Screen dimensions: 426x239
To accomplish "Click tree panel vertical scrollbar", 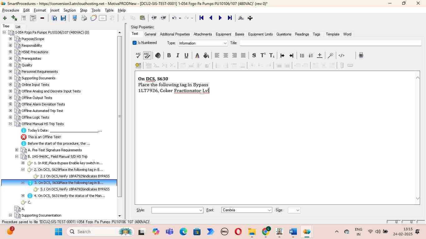I will pos(119,116).
